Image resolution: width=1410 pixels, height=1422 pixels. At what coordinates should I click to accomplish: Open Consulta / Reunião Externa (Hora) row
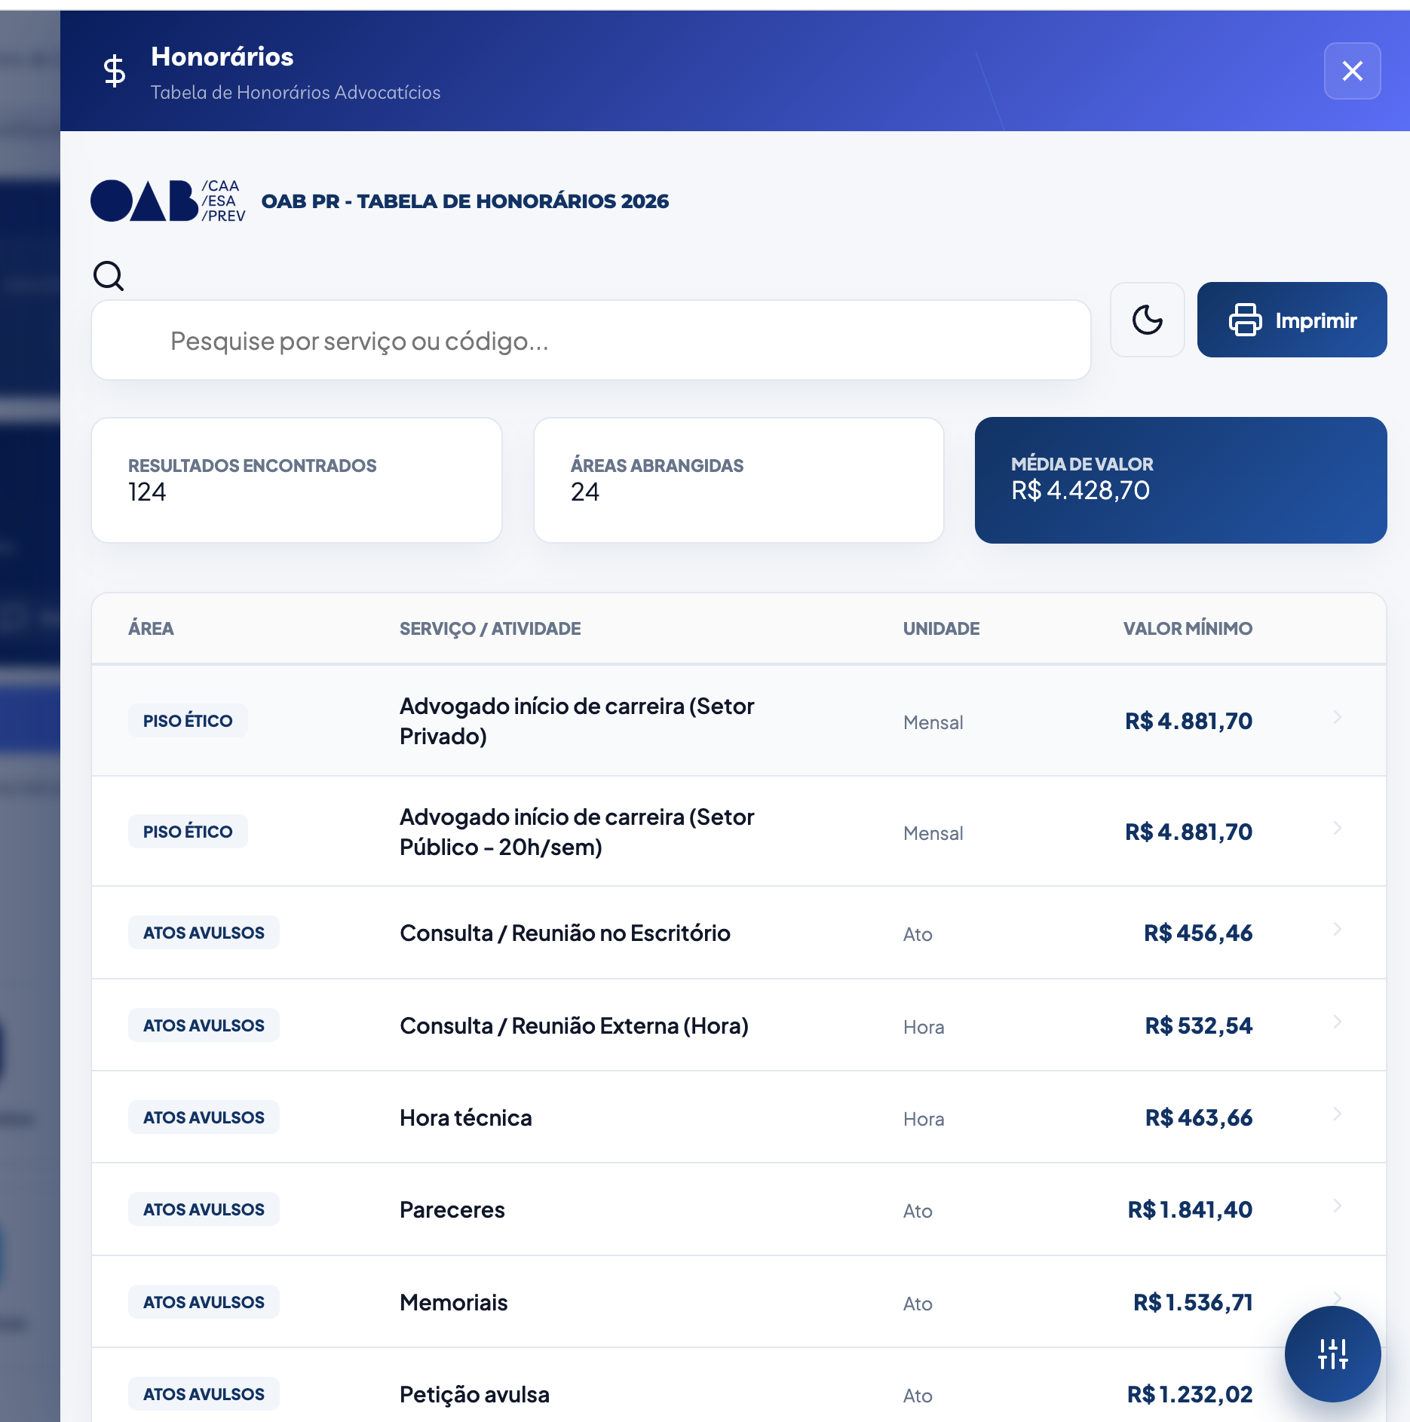(573, 1025)
